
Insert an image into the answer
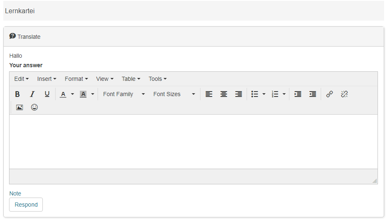(x=19, y=107)
